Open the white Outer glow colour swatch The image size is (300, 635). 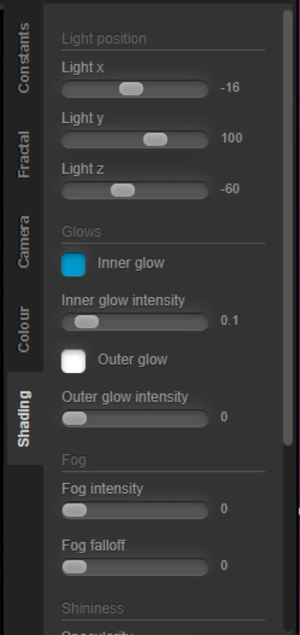pos(73,361)
